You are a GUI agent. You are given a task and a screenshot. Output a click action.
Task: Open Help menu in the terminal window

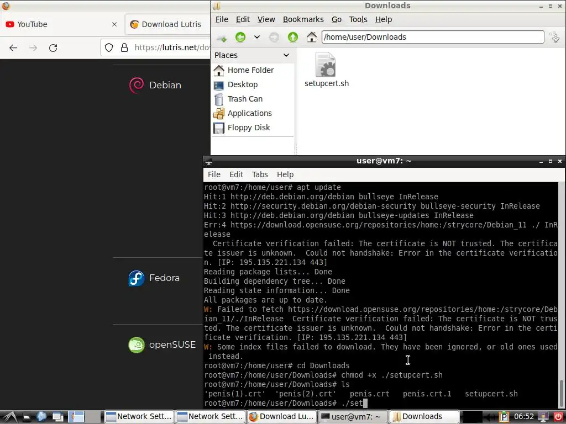(x=285, y=174)
